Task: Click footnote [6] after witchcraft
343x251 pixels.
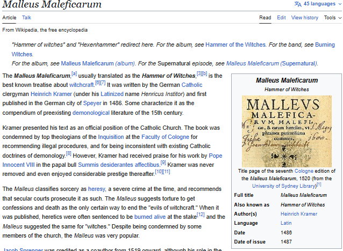Action: pyautogui.click(x=97, y=83)
